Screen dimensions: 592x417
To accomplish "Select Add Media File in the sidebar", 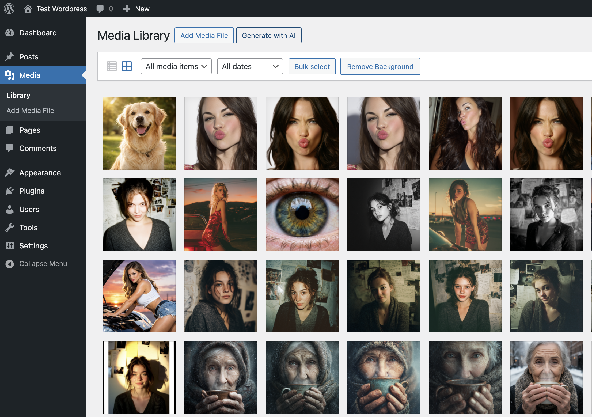I will 30,110.
